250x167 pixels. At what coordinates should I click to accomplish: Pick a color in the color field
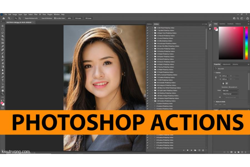231,43
